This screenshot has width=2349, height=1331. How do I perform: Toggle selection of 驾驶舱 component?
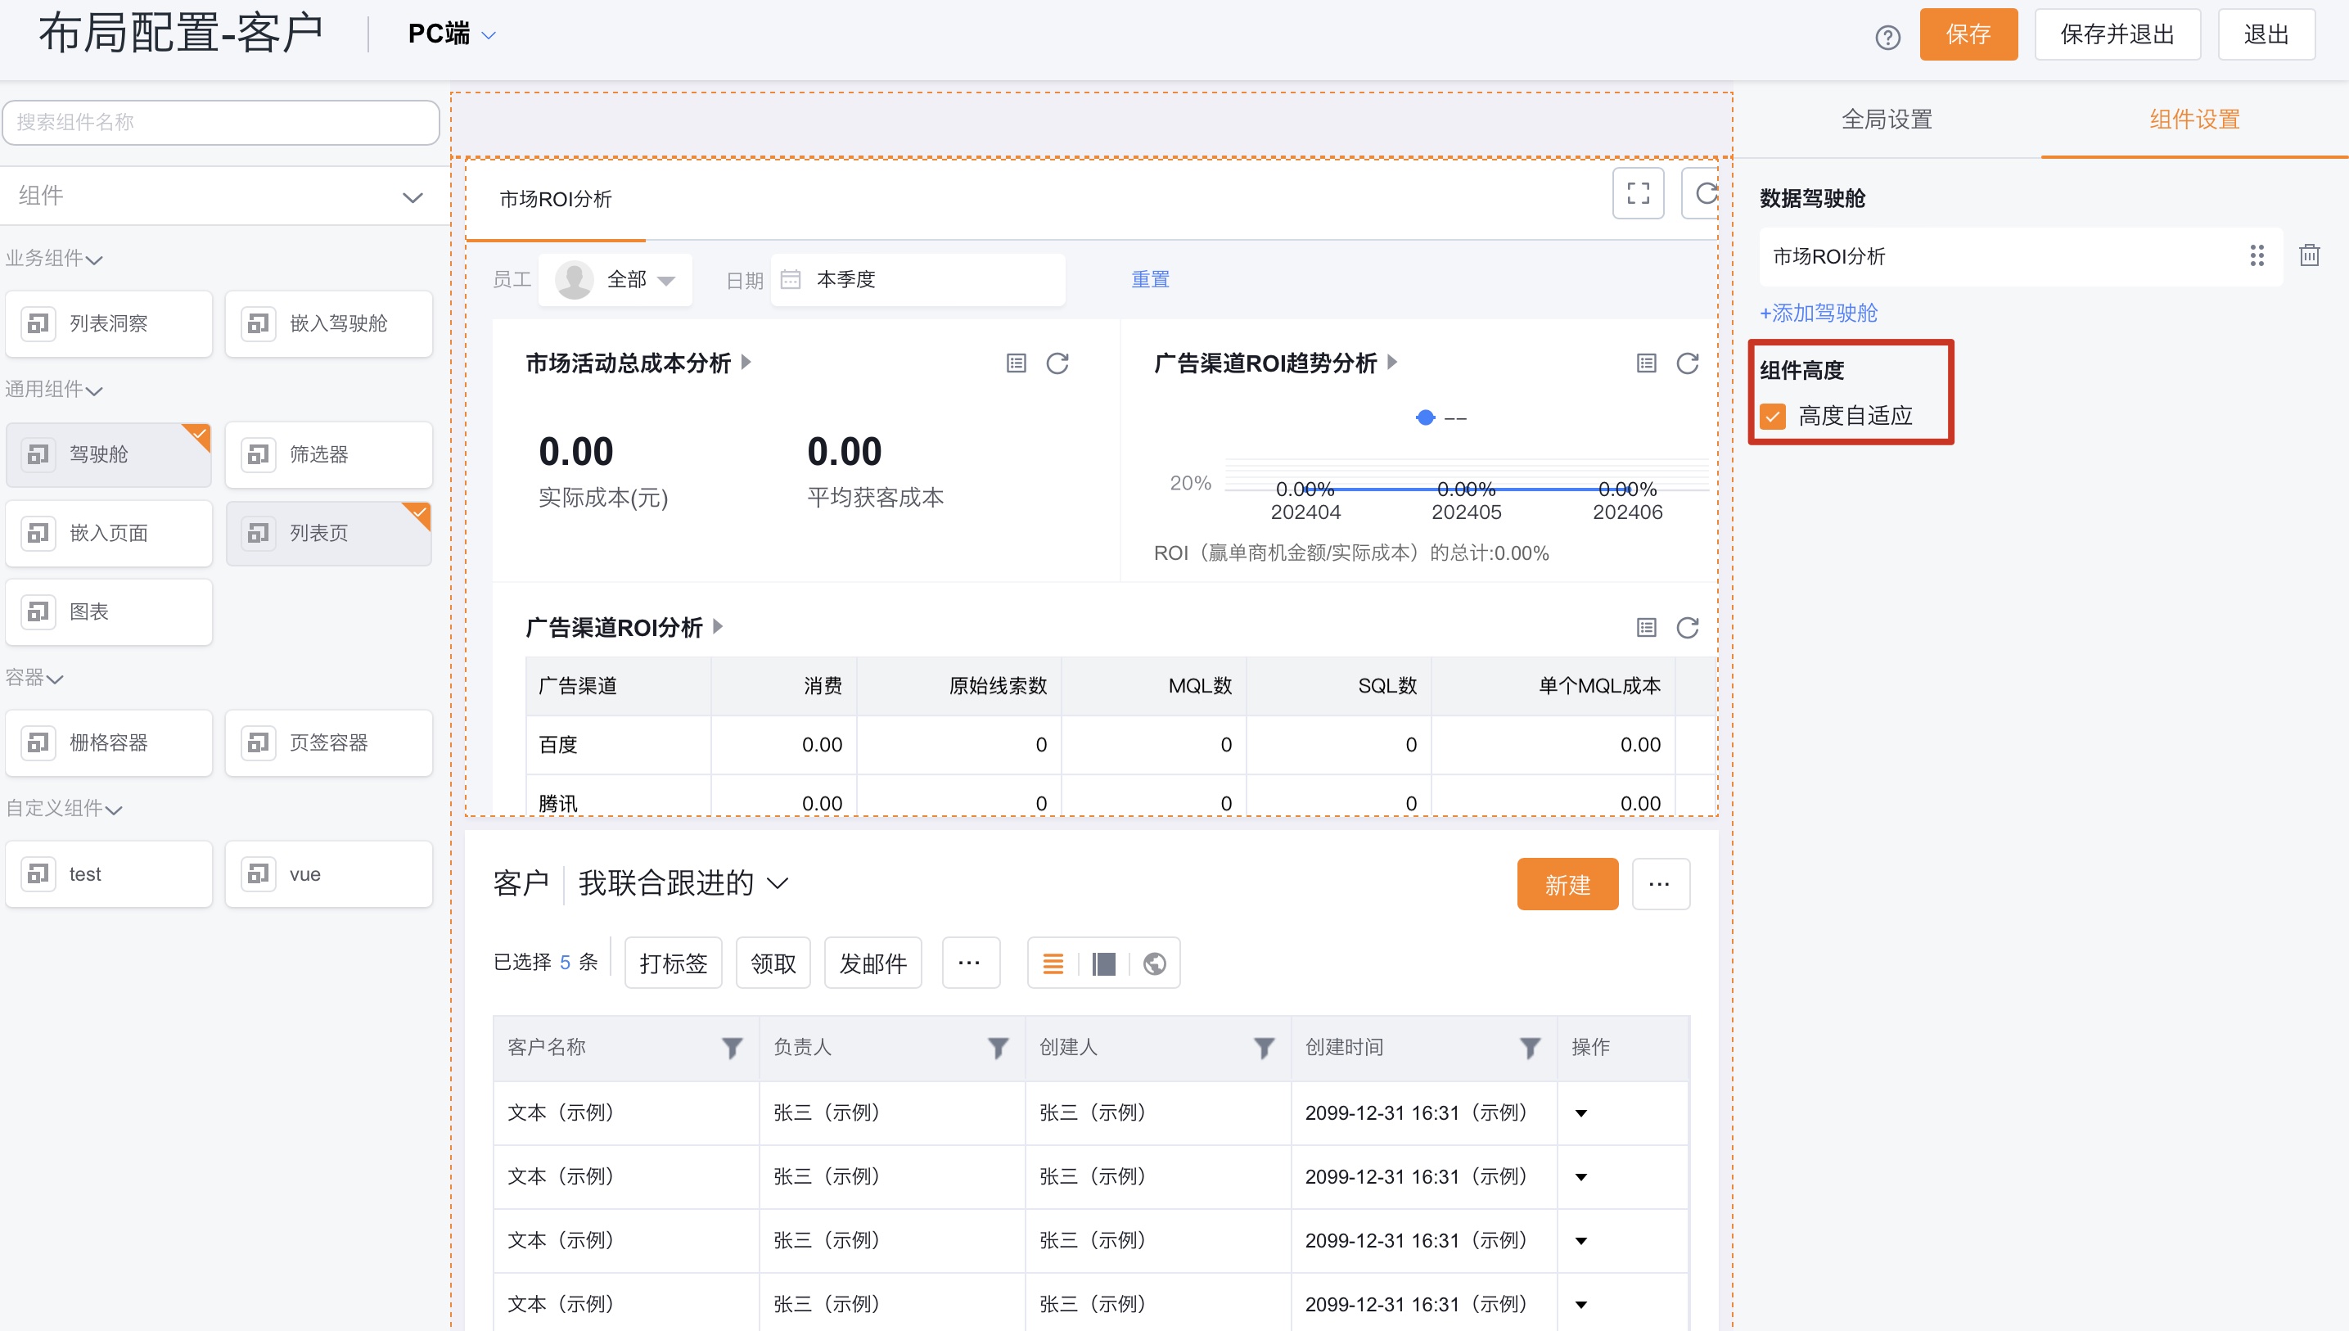click(x=109, y=454)
